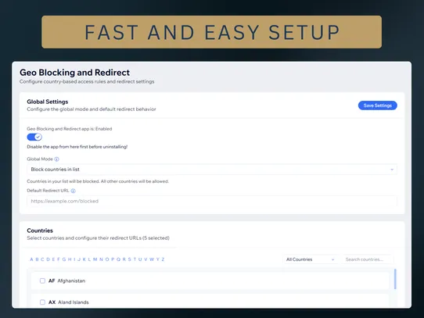The image size is (424, 318).
Task: Click the Afghanistan country name text
Action: pyautogui.click(x=71, y=280)
